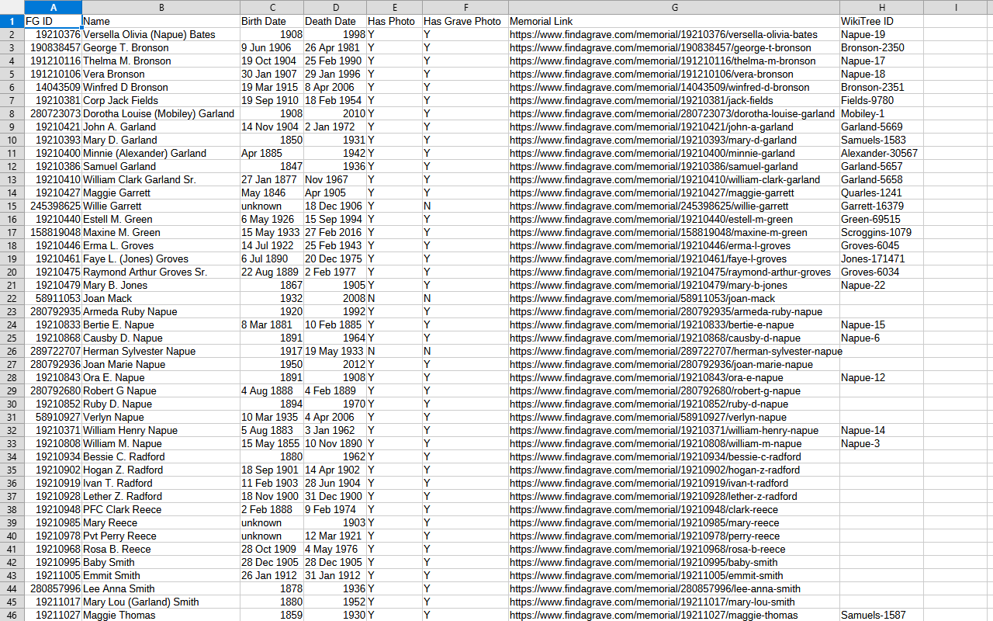Open memorial link ending 'ivan-t-radford'

[x=674, y=483]
